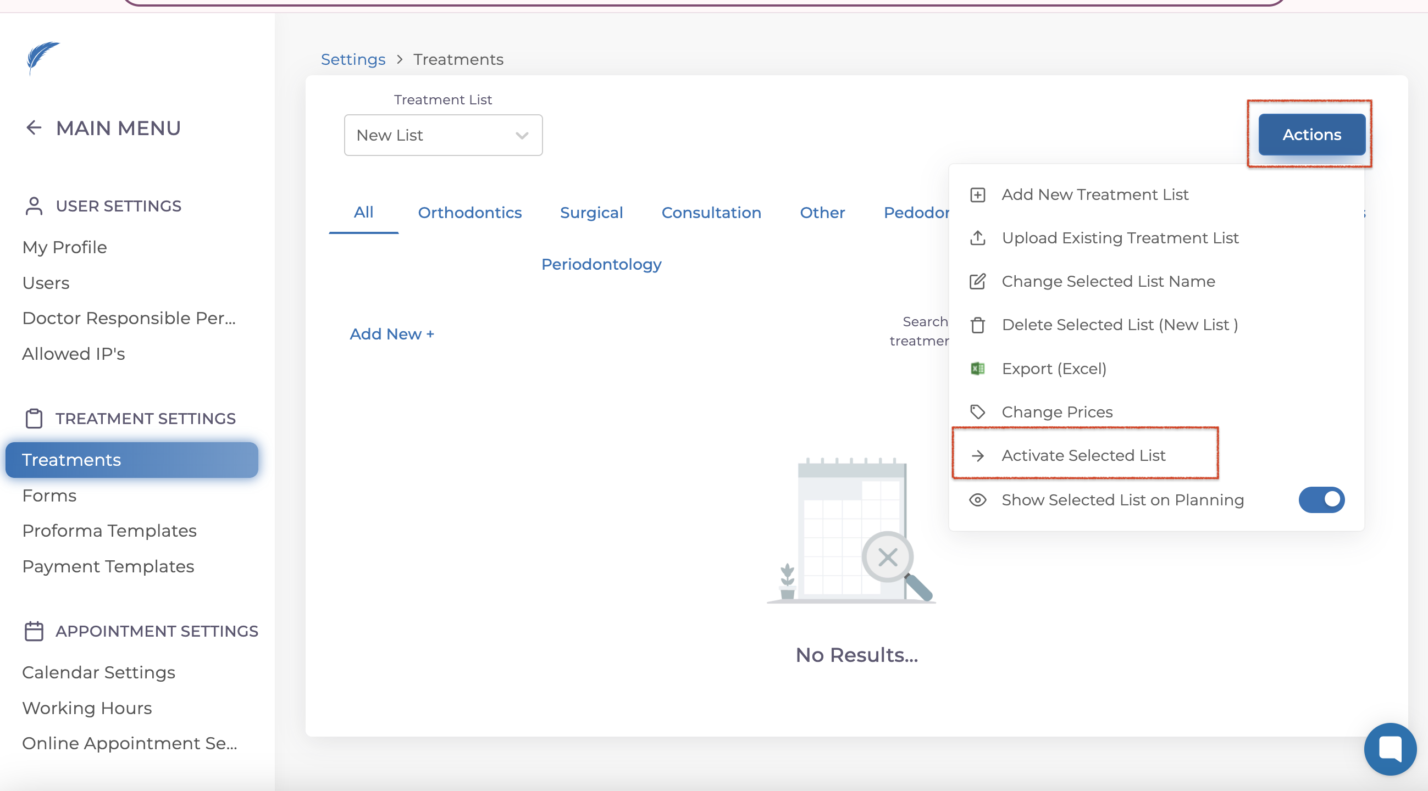Switch to the Orthodontics tab
1428x791 pixels.
coord(469,213)
